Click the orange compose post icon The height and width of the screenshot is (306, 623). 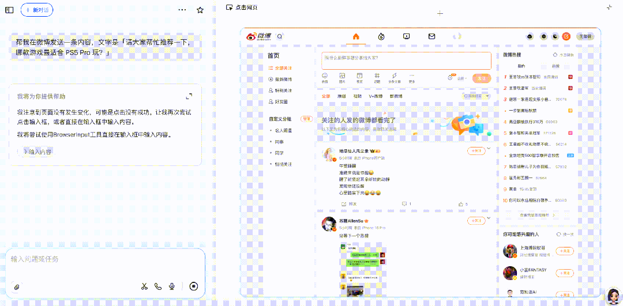pos(567,36)
